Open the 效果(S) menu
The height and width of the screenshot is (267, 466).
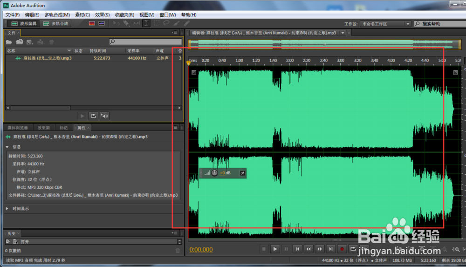(x=102, y=15)
